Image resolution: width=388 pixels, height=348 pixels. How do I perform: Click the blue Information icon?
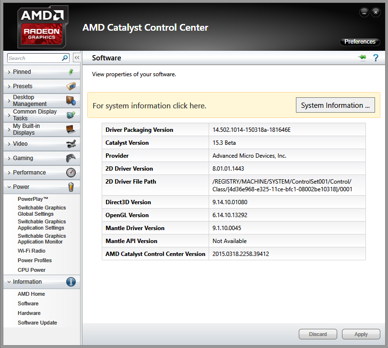(71, 282)
